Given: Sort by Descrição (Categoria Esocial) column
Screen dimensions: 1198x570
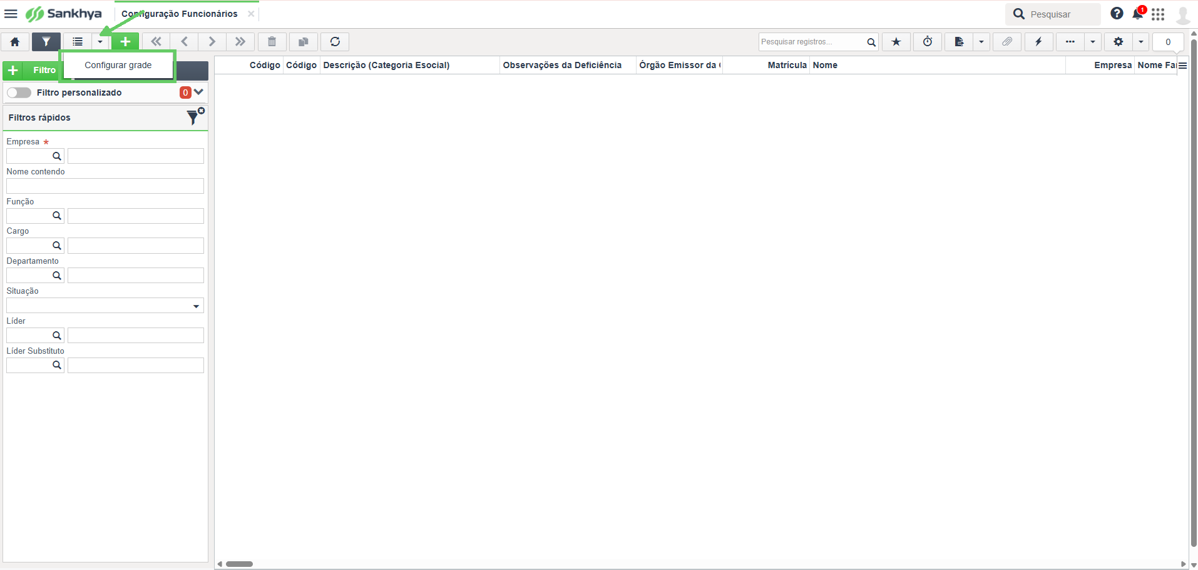Looking at the screenshot, I should (410, 65).
